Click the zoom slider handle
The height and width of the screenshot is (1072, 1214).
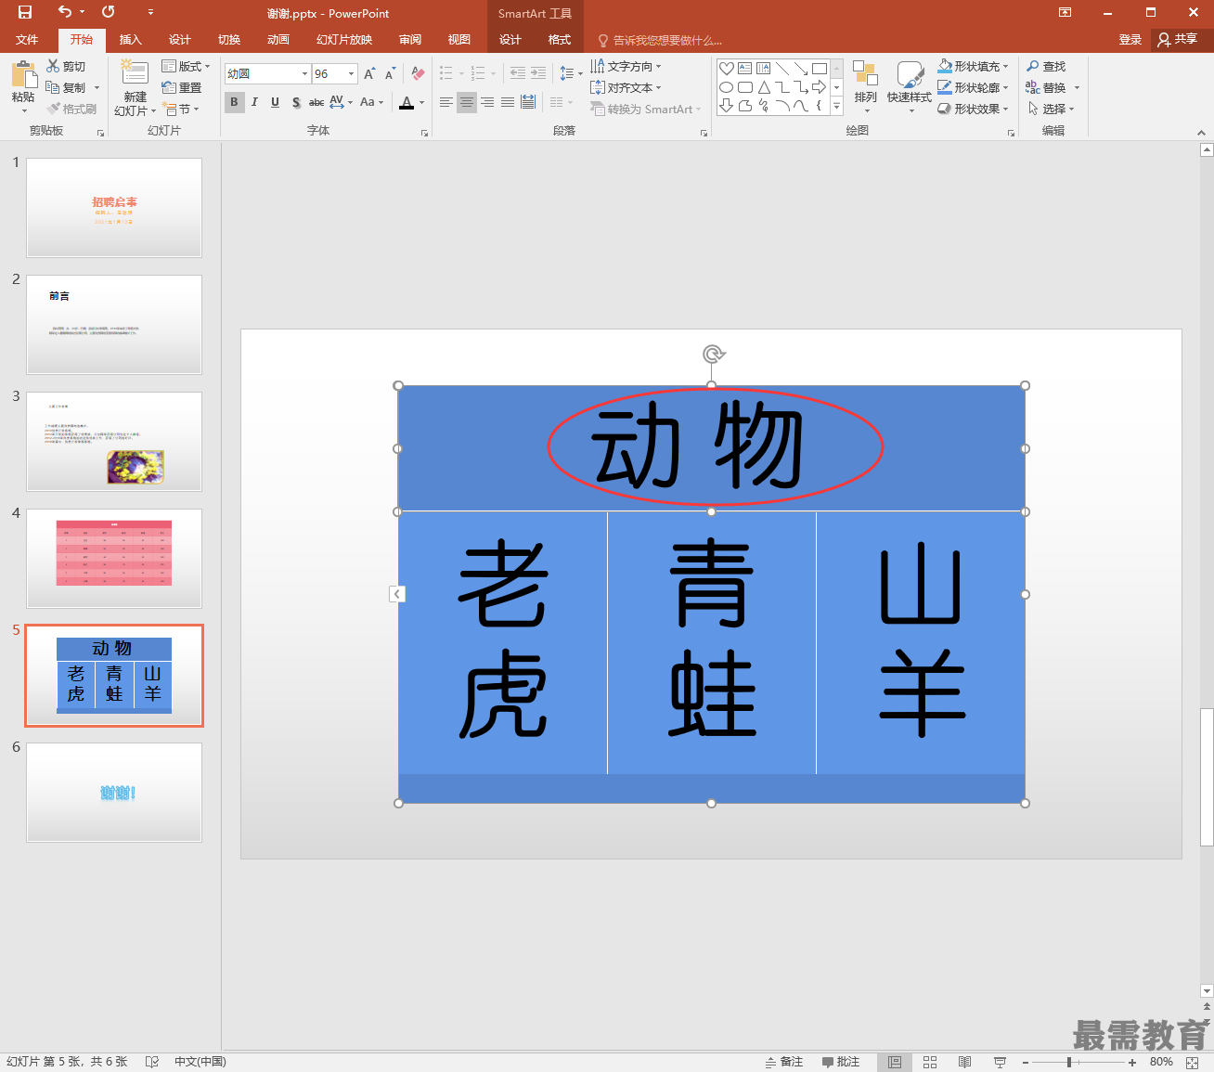(1069, 1062)
